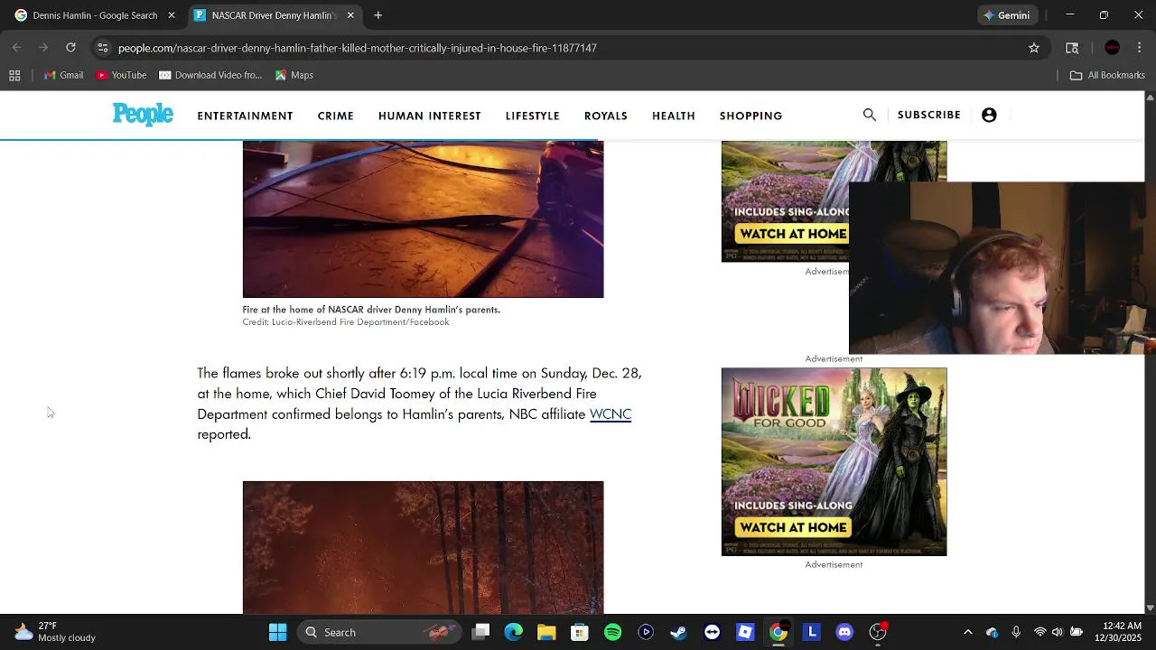
Task: Open Gemini in Chrome
Action: (1006, 15)
